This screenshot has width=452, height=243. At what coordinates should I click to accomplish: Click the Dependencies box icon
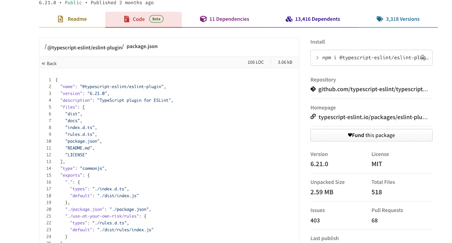203,19
